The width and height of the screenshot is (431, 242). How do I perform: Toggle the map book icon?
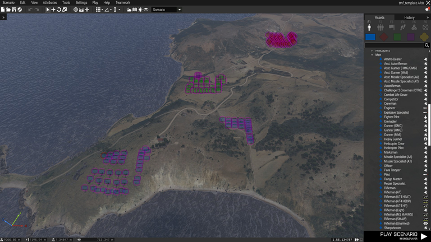click(135, 10)
